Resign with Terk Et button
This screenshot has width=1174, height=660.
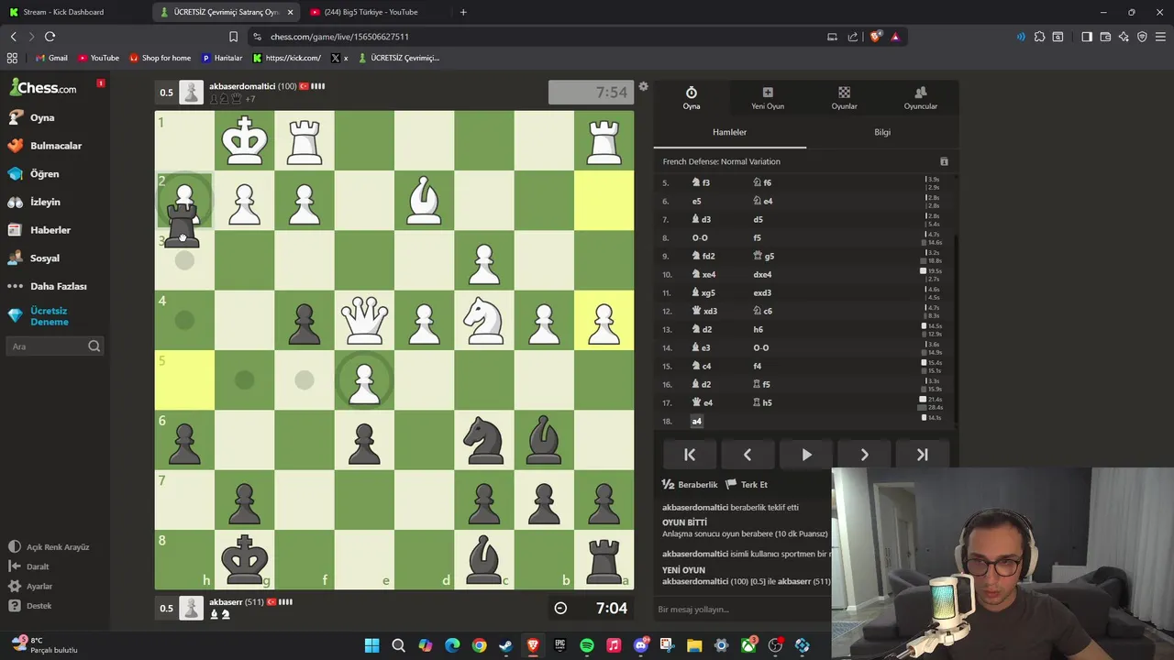[x=747, y=484]
